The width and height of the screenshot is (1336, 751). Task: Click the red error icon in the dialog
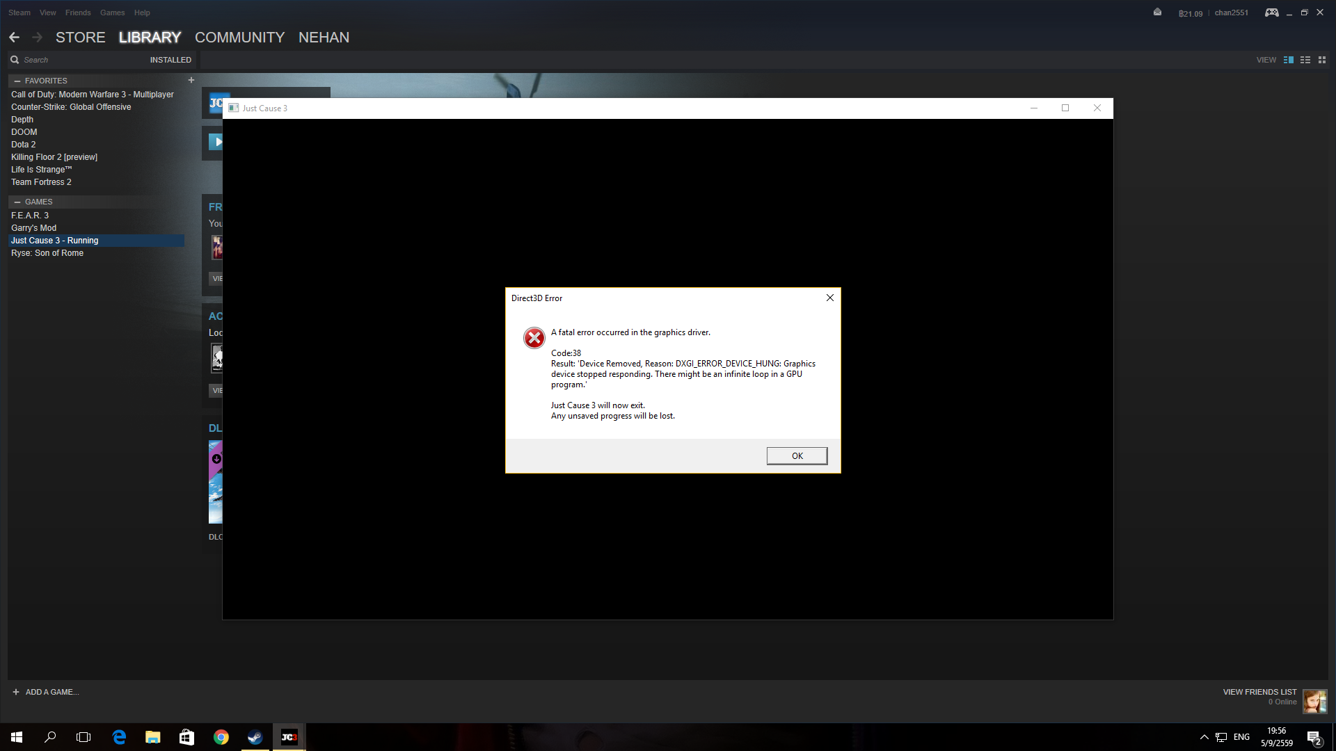(534, 338)
